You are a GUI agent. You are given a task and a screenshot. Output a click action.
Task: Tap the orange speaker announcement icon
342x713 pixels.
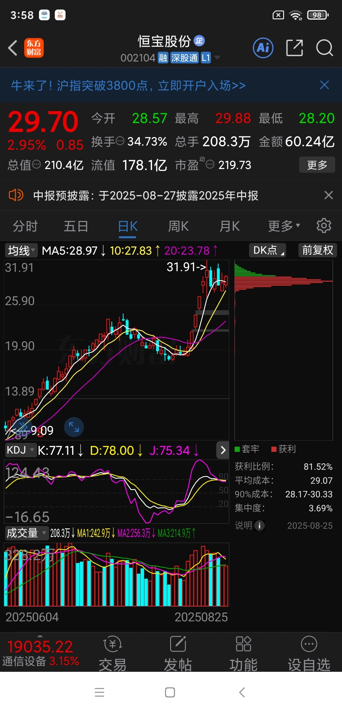(16, 195)
